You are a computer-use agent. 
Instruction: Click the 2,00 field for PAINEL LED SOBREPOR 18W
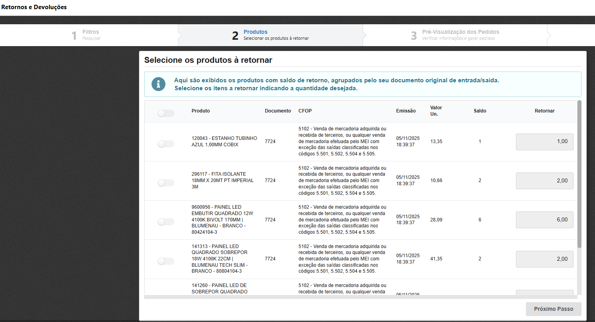[x=545, y=259]
